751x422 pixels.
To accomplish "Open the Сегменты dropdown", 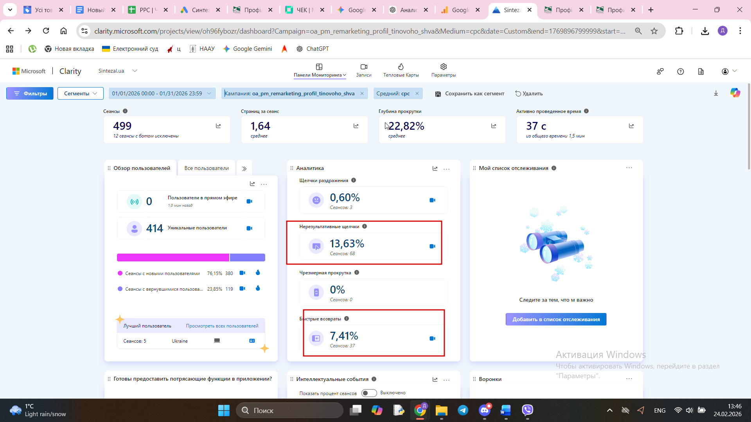I will [x=80, y=93].
